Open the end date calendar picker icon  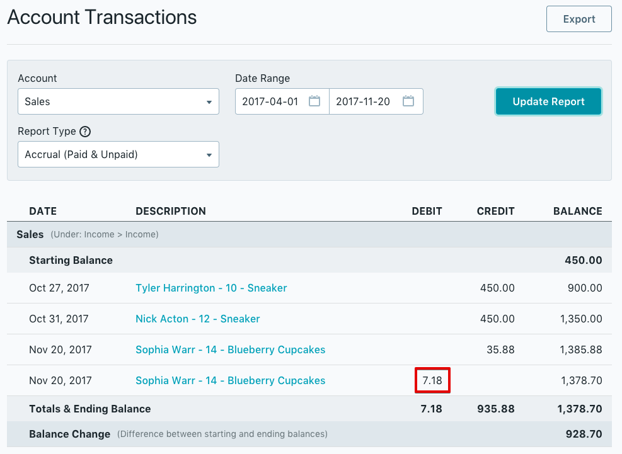(x=408, y=101)
